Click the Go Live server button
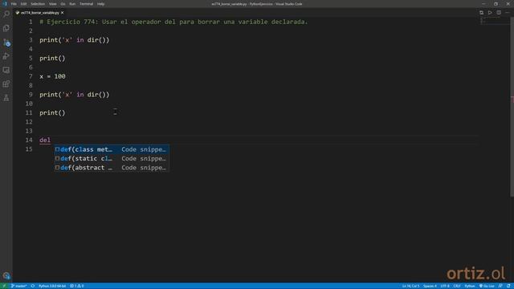Screen dimensions: 514x289 click(487, 286)
